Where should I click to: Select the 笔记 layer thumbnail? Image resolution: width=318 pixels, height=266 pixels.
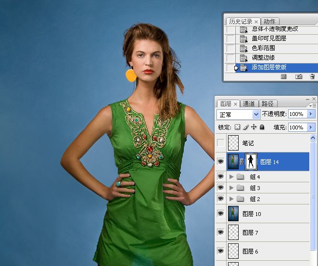pyautogui.click(x=233, y=143)
